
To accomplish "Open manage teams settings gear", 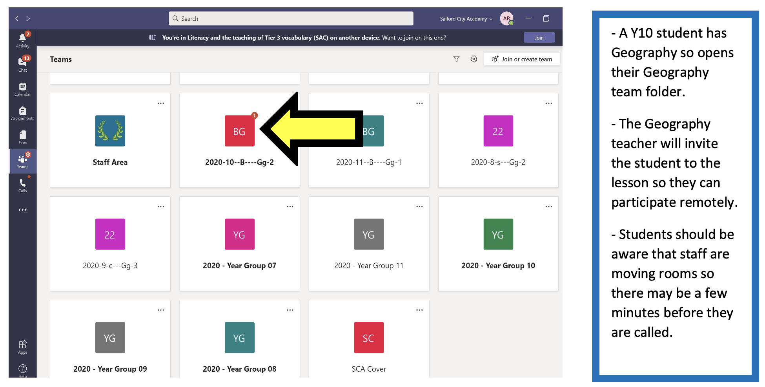I will (x=474, y=59).
